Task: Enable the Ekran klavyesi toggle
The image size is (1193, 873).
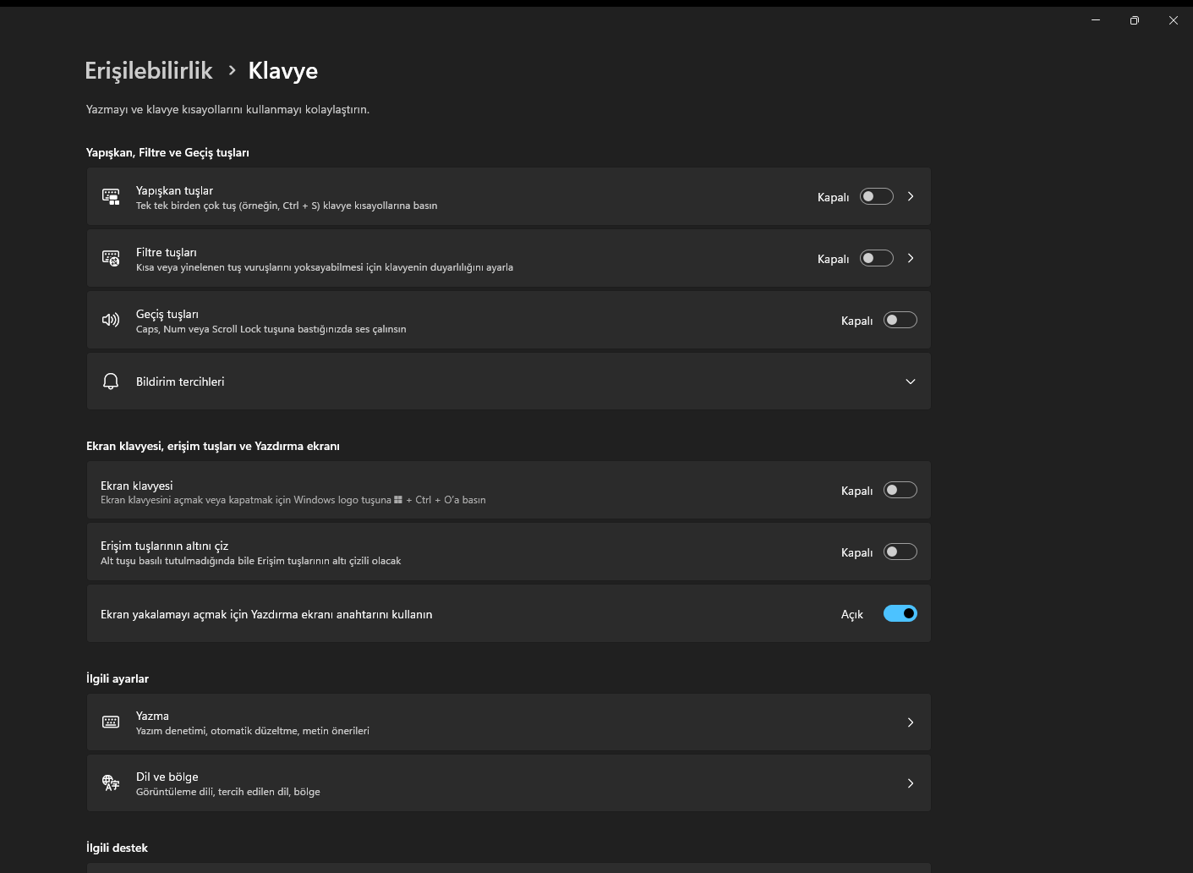Action: coord(900,490)
